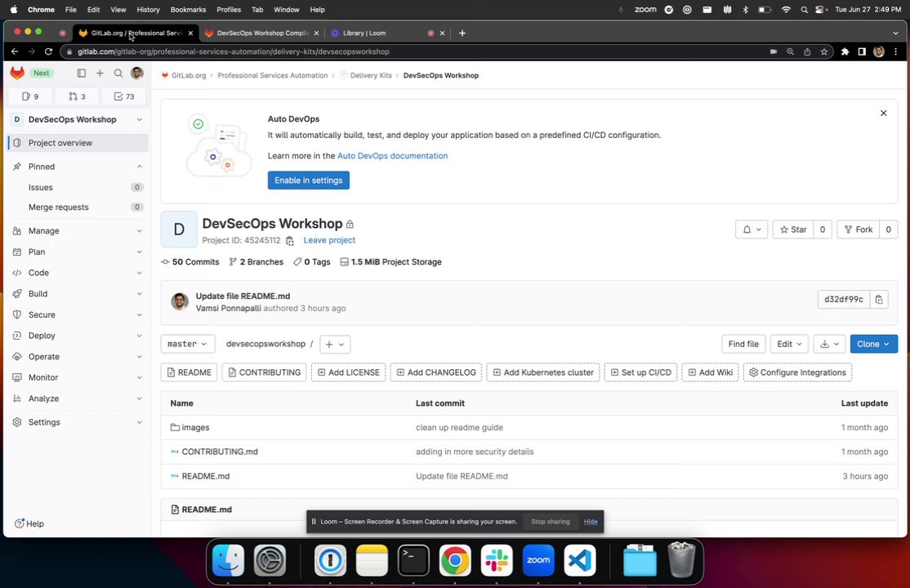Image resolution: width=910 pixels, height=588 pixels.
Task: Open the create new plus icon in the sidebar
Action: point(100,73)
